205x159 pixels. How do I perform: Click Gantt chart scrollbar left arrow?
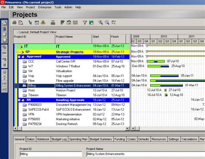click(133, 128)
